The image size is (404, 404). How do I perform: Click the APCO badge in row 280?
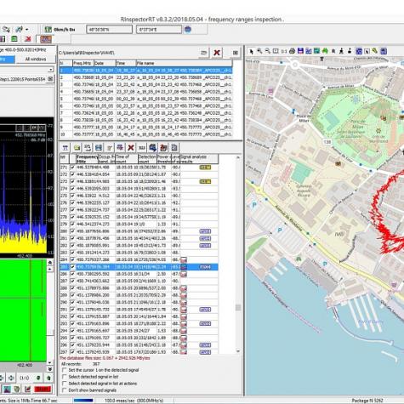coord(205,231)
